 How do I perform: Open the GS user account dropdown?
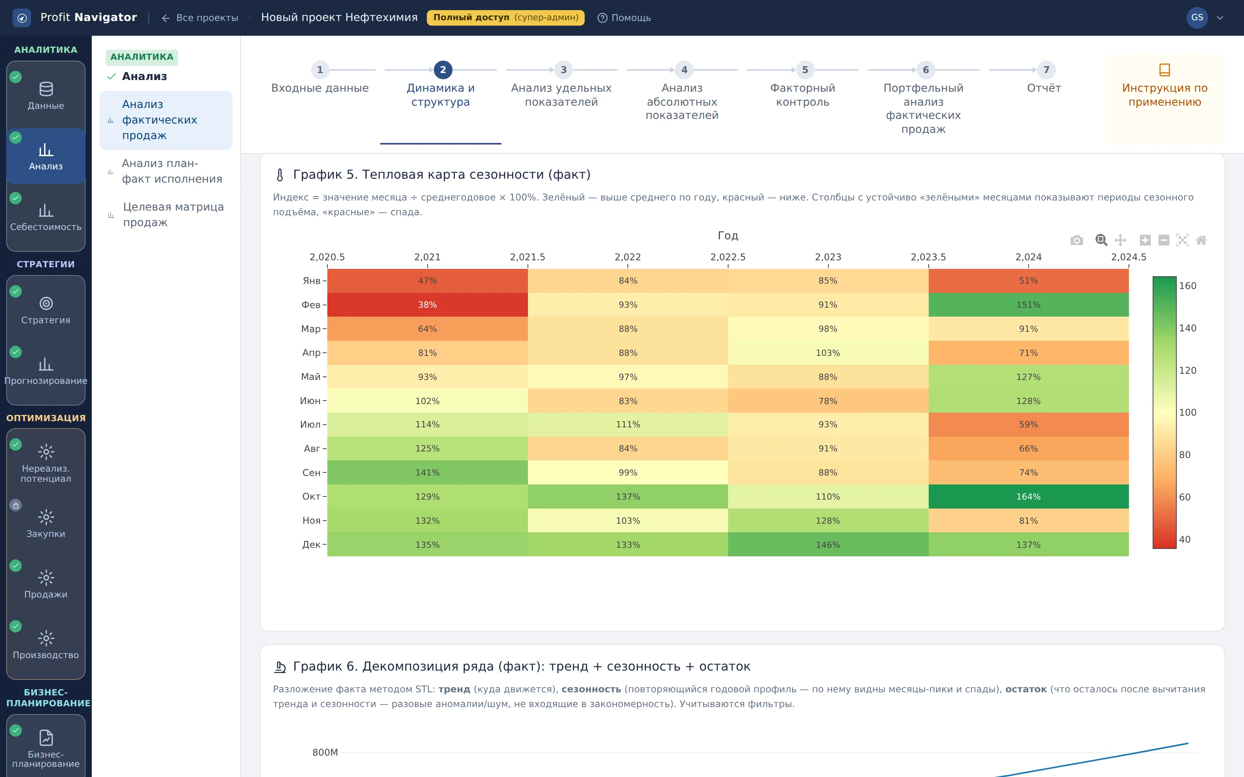tap(1220, 18)
